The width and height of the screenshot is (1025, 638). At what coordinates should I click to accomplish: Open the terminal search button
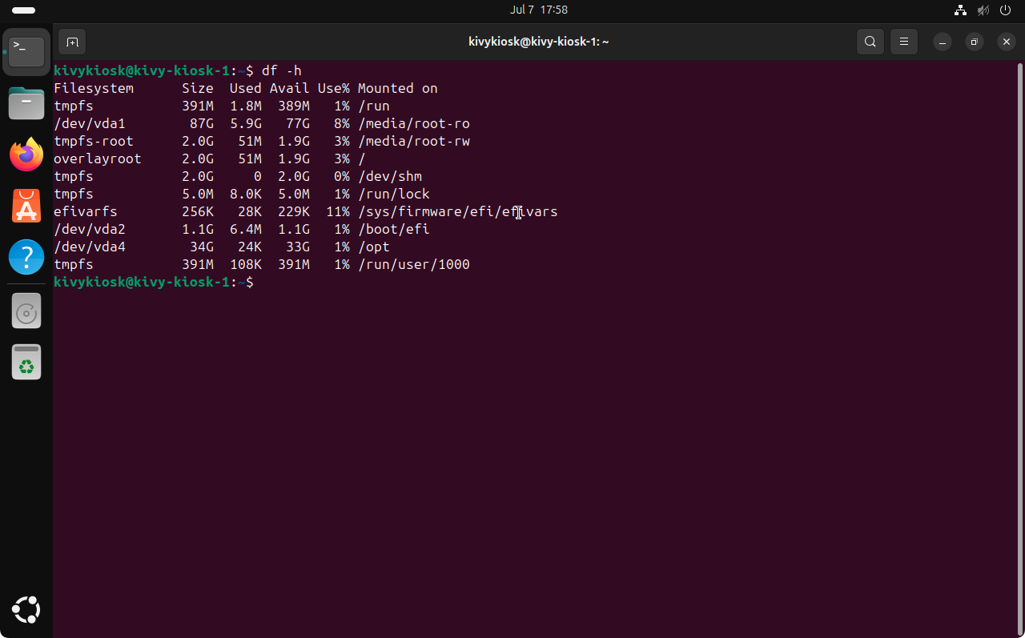tap(870, 42)
